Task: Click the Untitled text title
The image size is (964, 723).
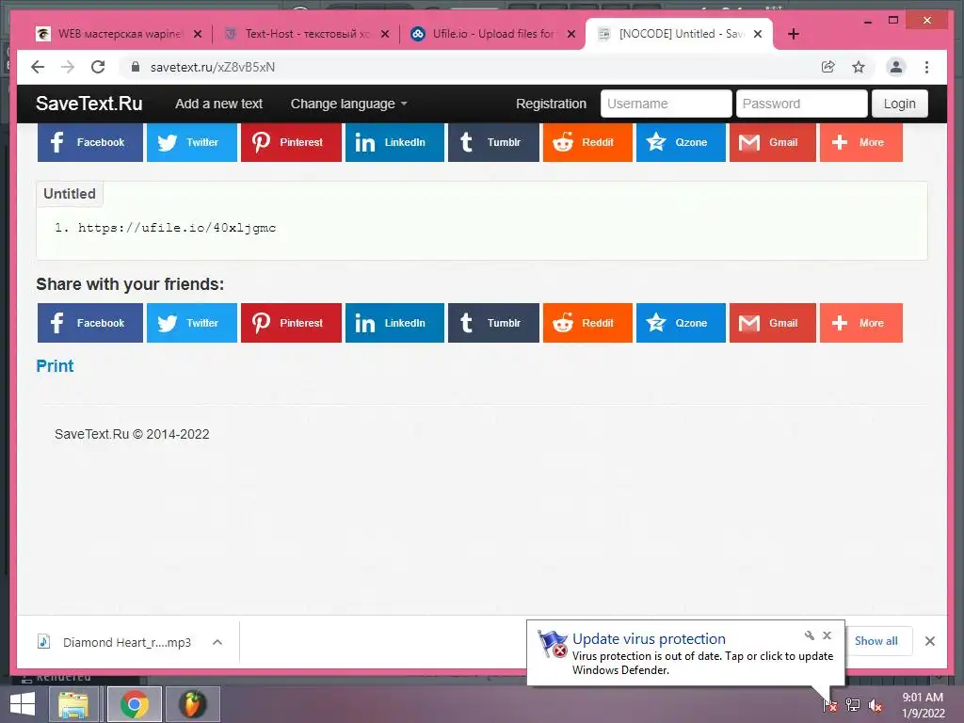Action: (x=70, y=194)
